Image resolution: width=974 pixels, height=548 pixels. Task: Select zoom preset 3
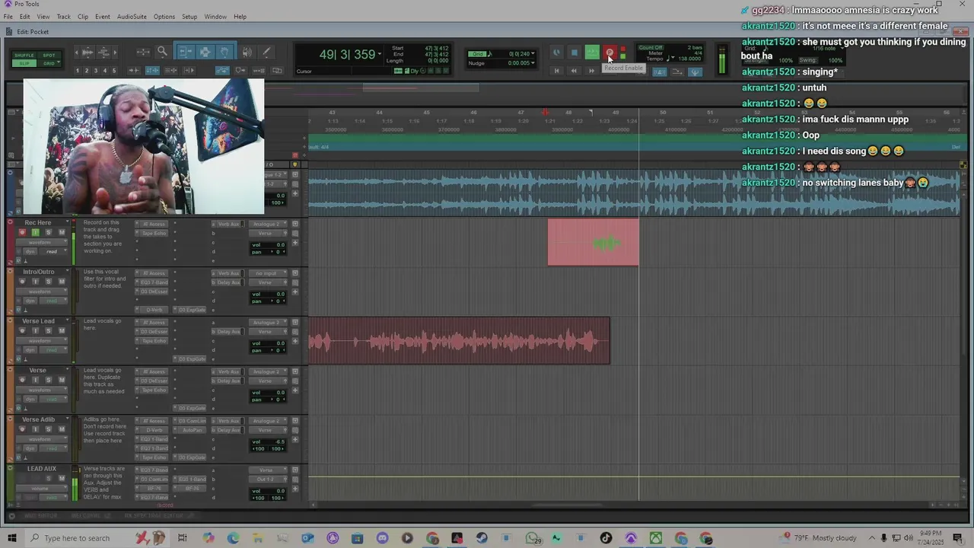(96, 70)
